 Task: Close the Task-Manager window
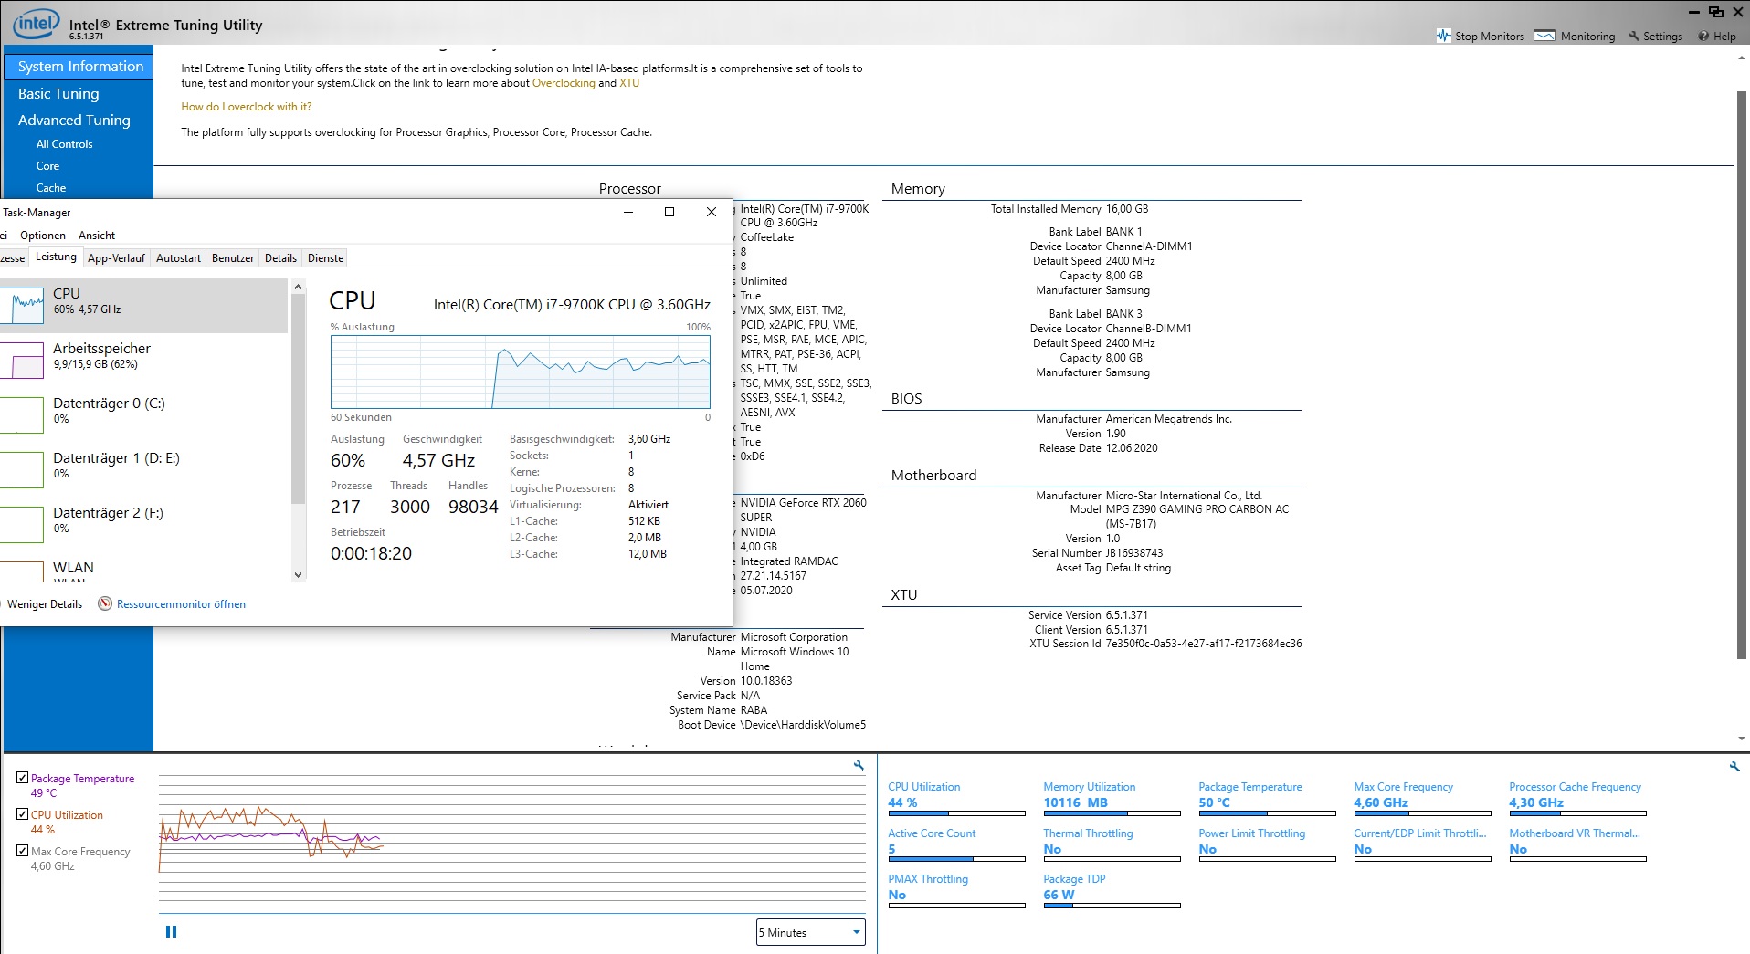pos(712,212)
